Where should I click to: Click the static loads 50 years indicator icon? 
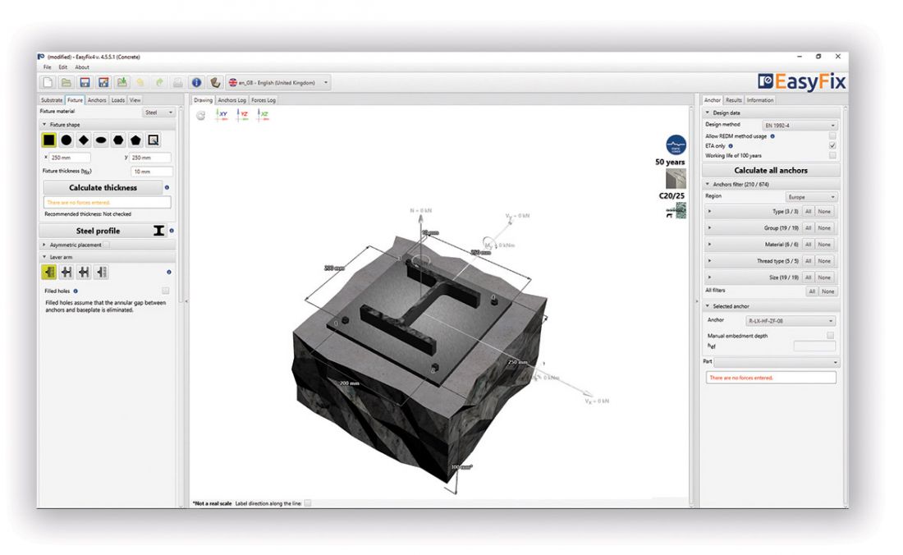(676, 144)
